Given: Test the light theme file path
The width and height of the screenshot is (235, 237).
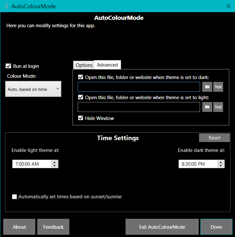Looking at the screenshot, I should pos(218,107).
